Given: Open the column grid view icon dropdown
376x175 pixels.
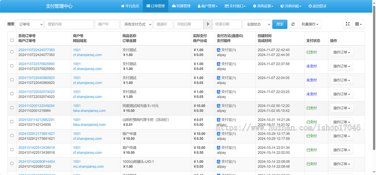Looking at the screenshot, I should pyautogui.click(x=358, y=24).
